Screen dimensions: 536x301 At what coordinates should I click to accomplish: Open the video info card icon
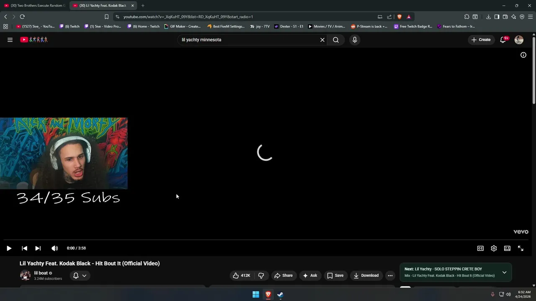click(523, 55)
